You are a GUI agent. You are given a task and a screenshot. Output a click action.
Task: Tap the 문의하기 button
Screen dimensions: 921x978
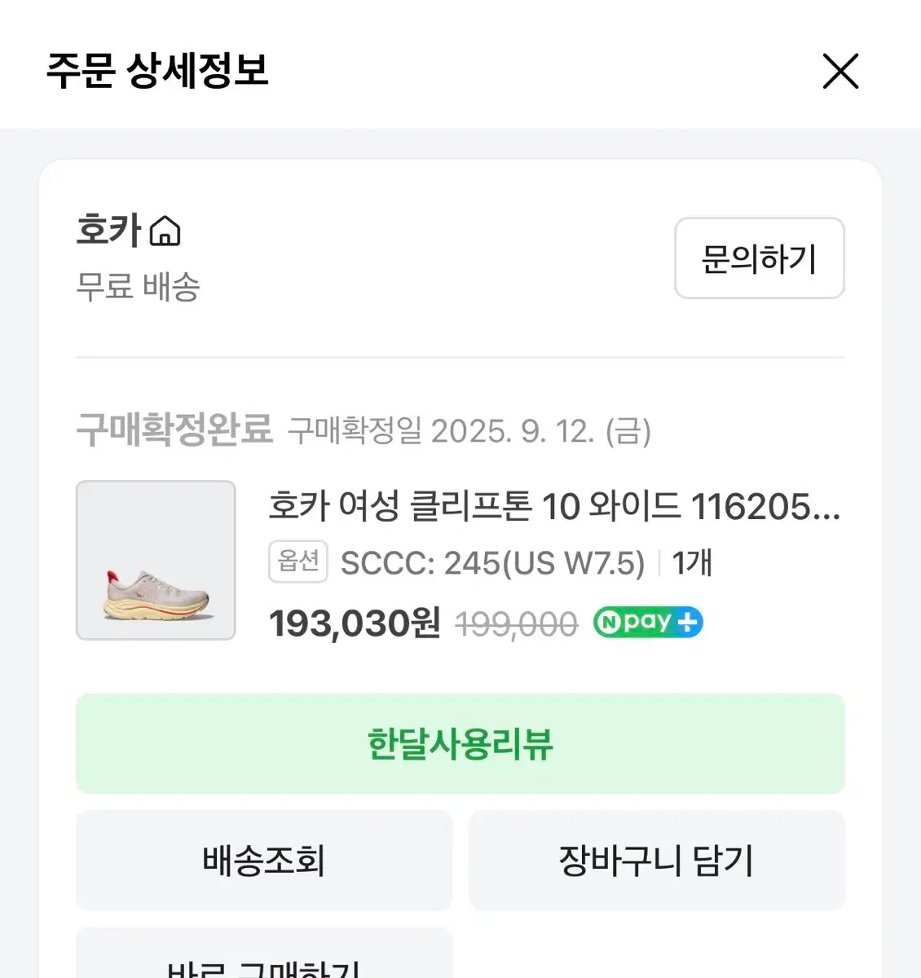point(759,258)
